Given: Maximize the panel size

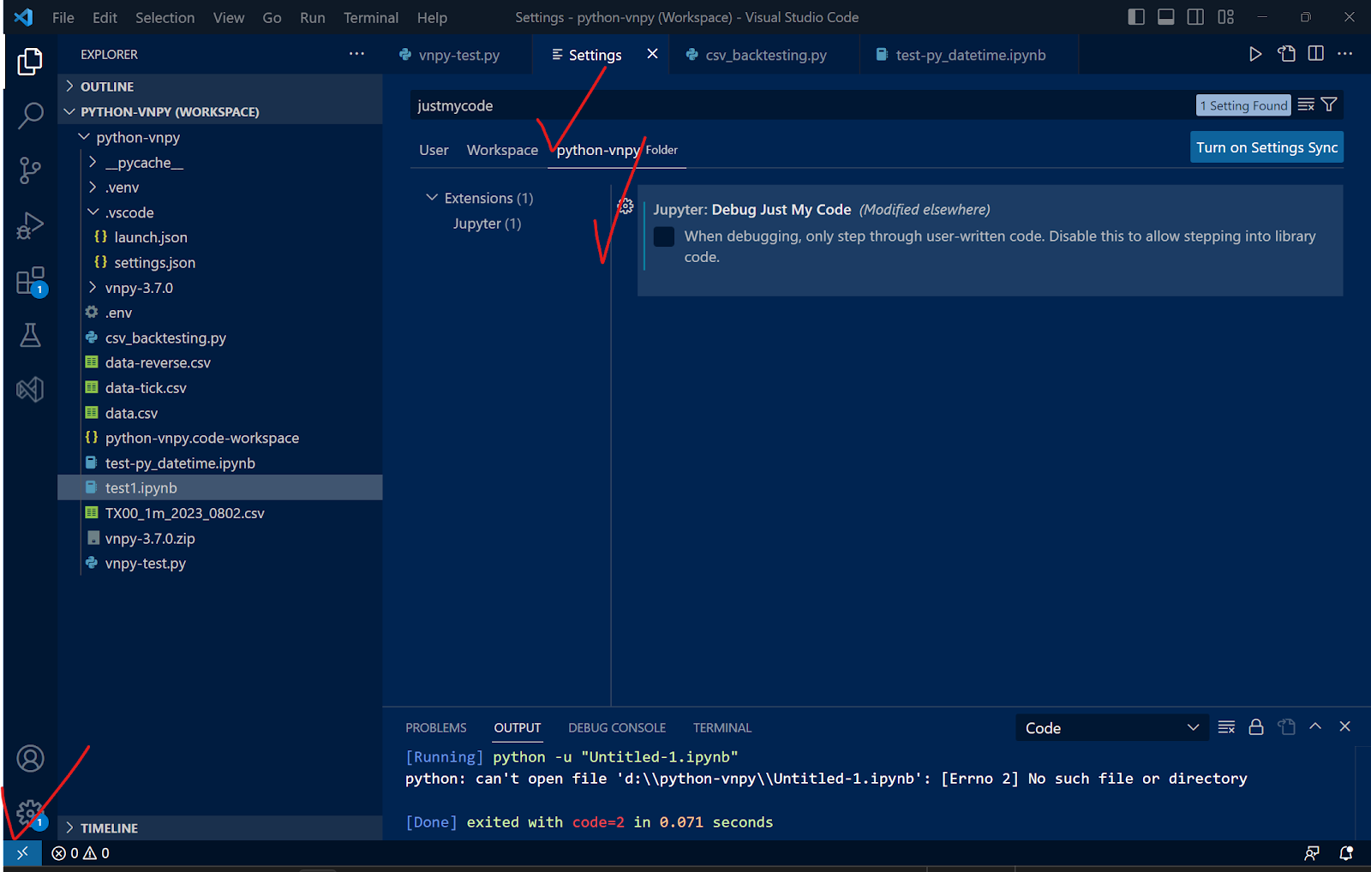Looking at the screenshot, I should click(x=1315, y=726).
